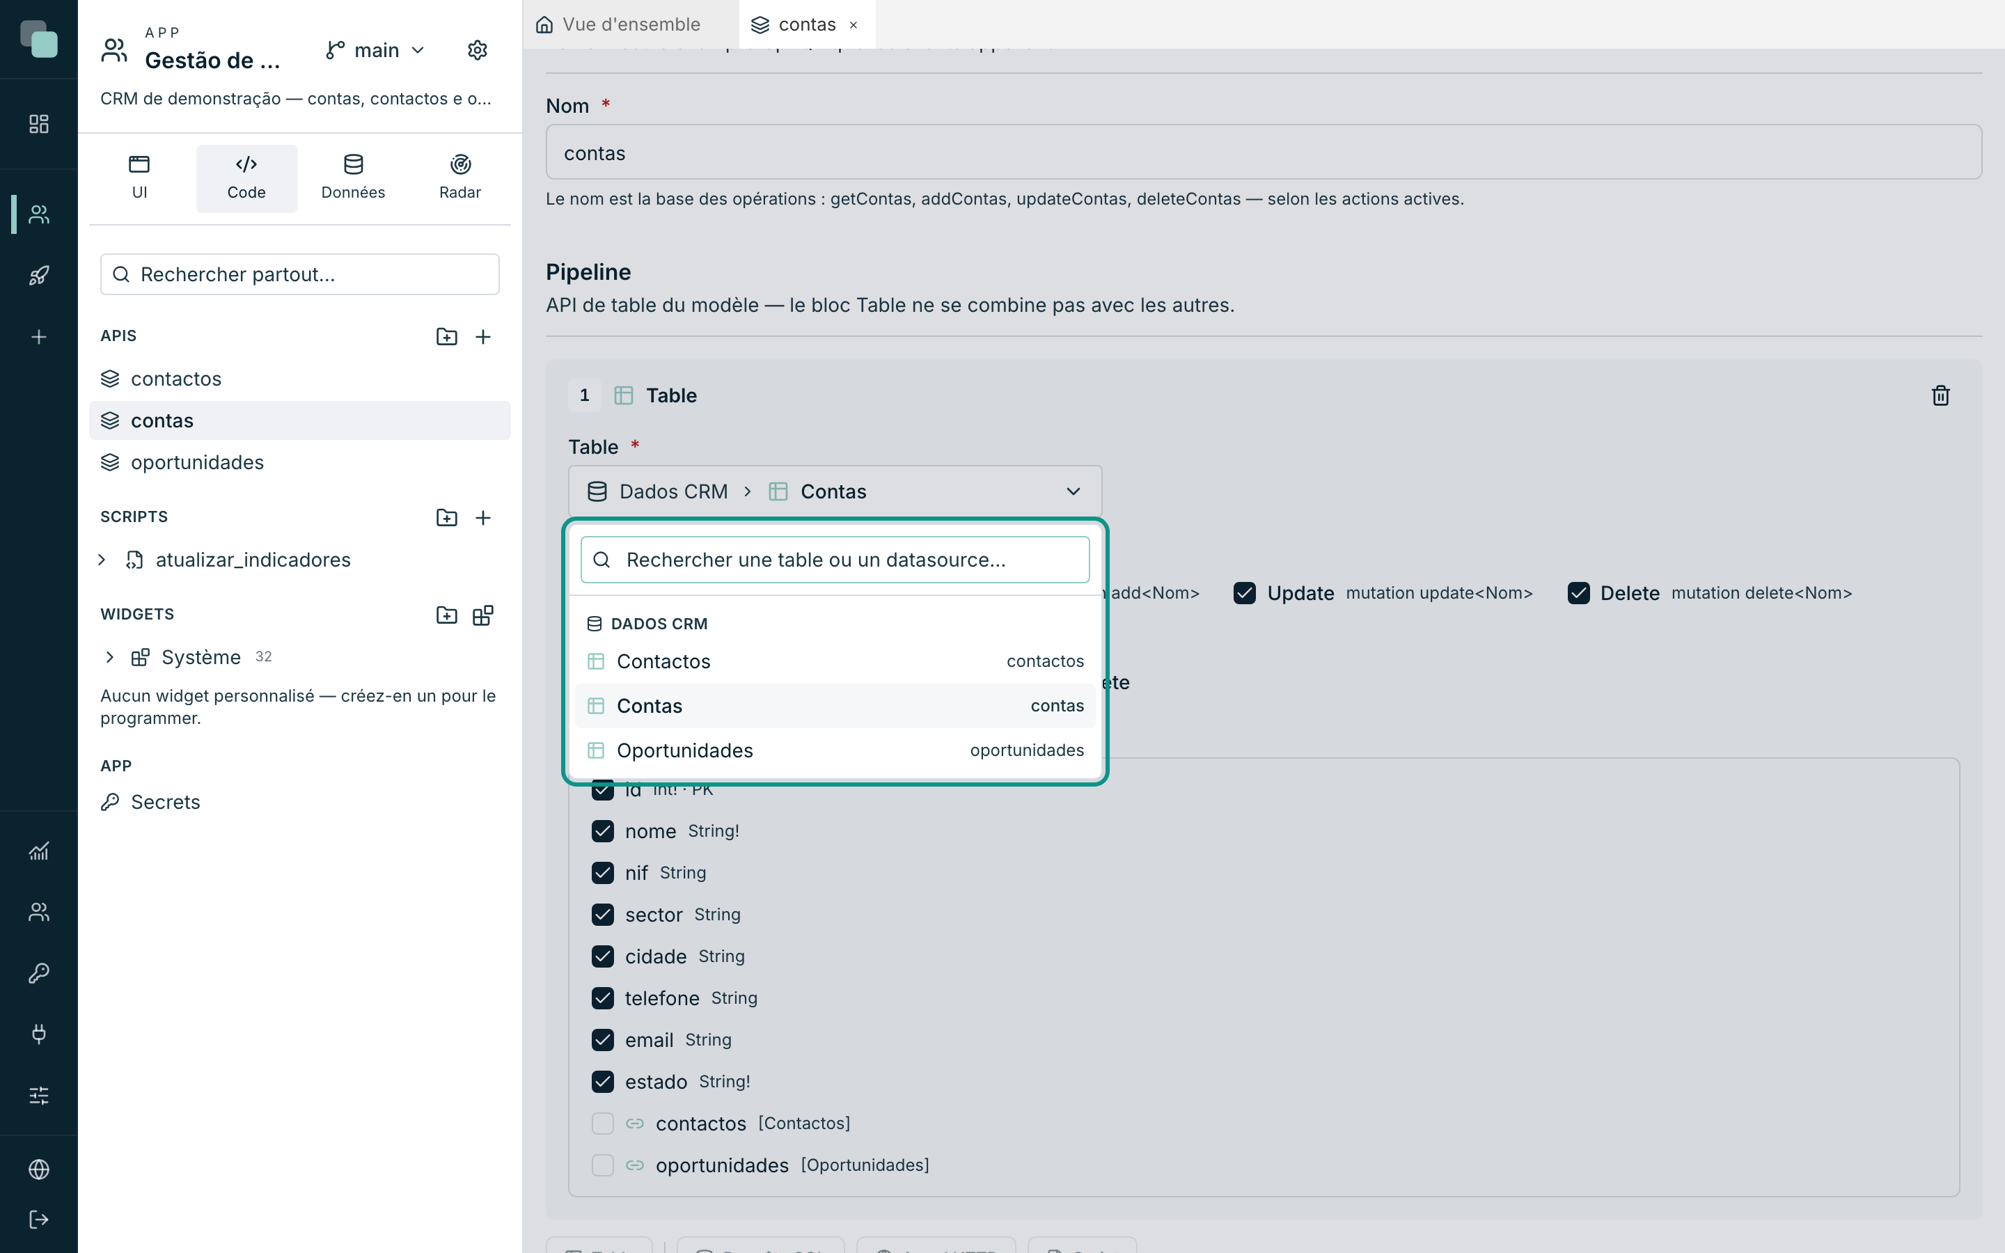Toggle the Delete mutation checkbox

coord(1578,593)
